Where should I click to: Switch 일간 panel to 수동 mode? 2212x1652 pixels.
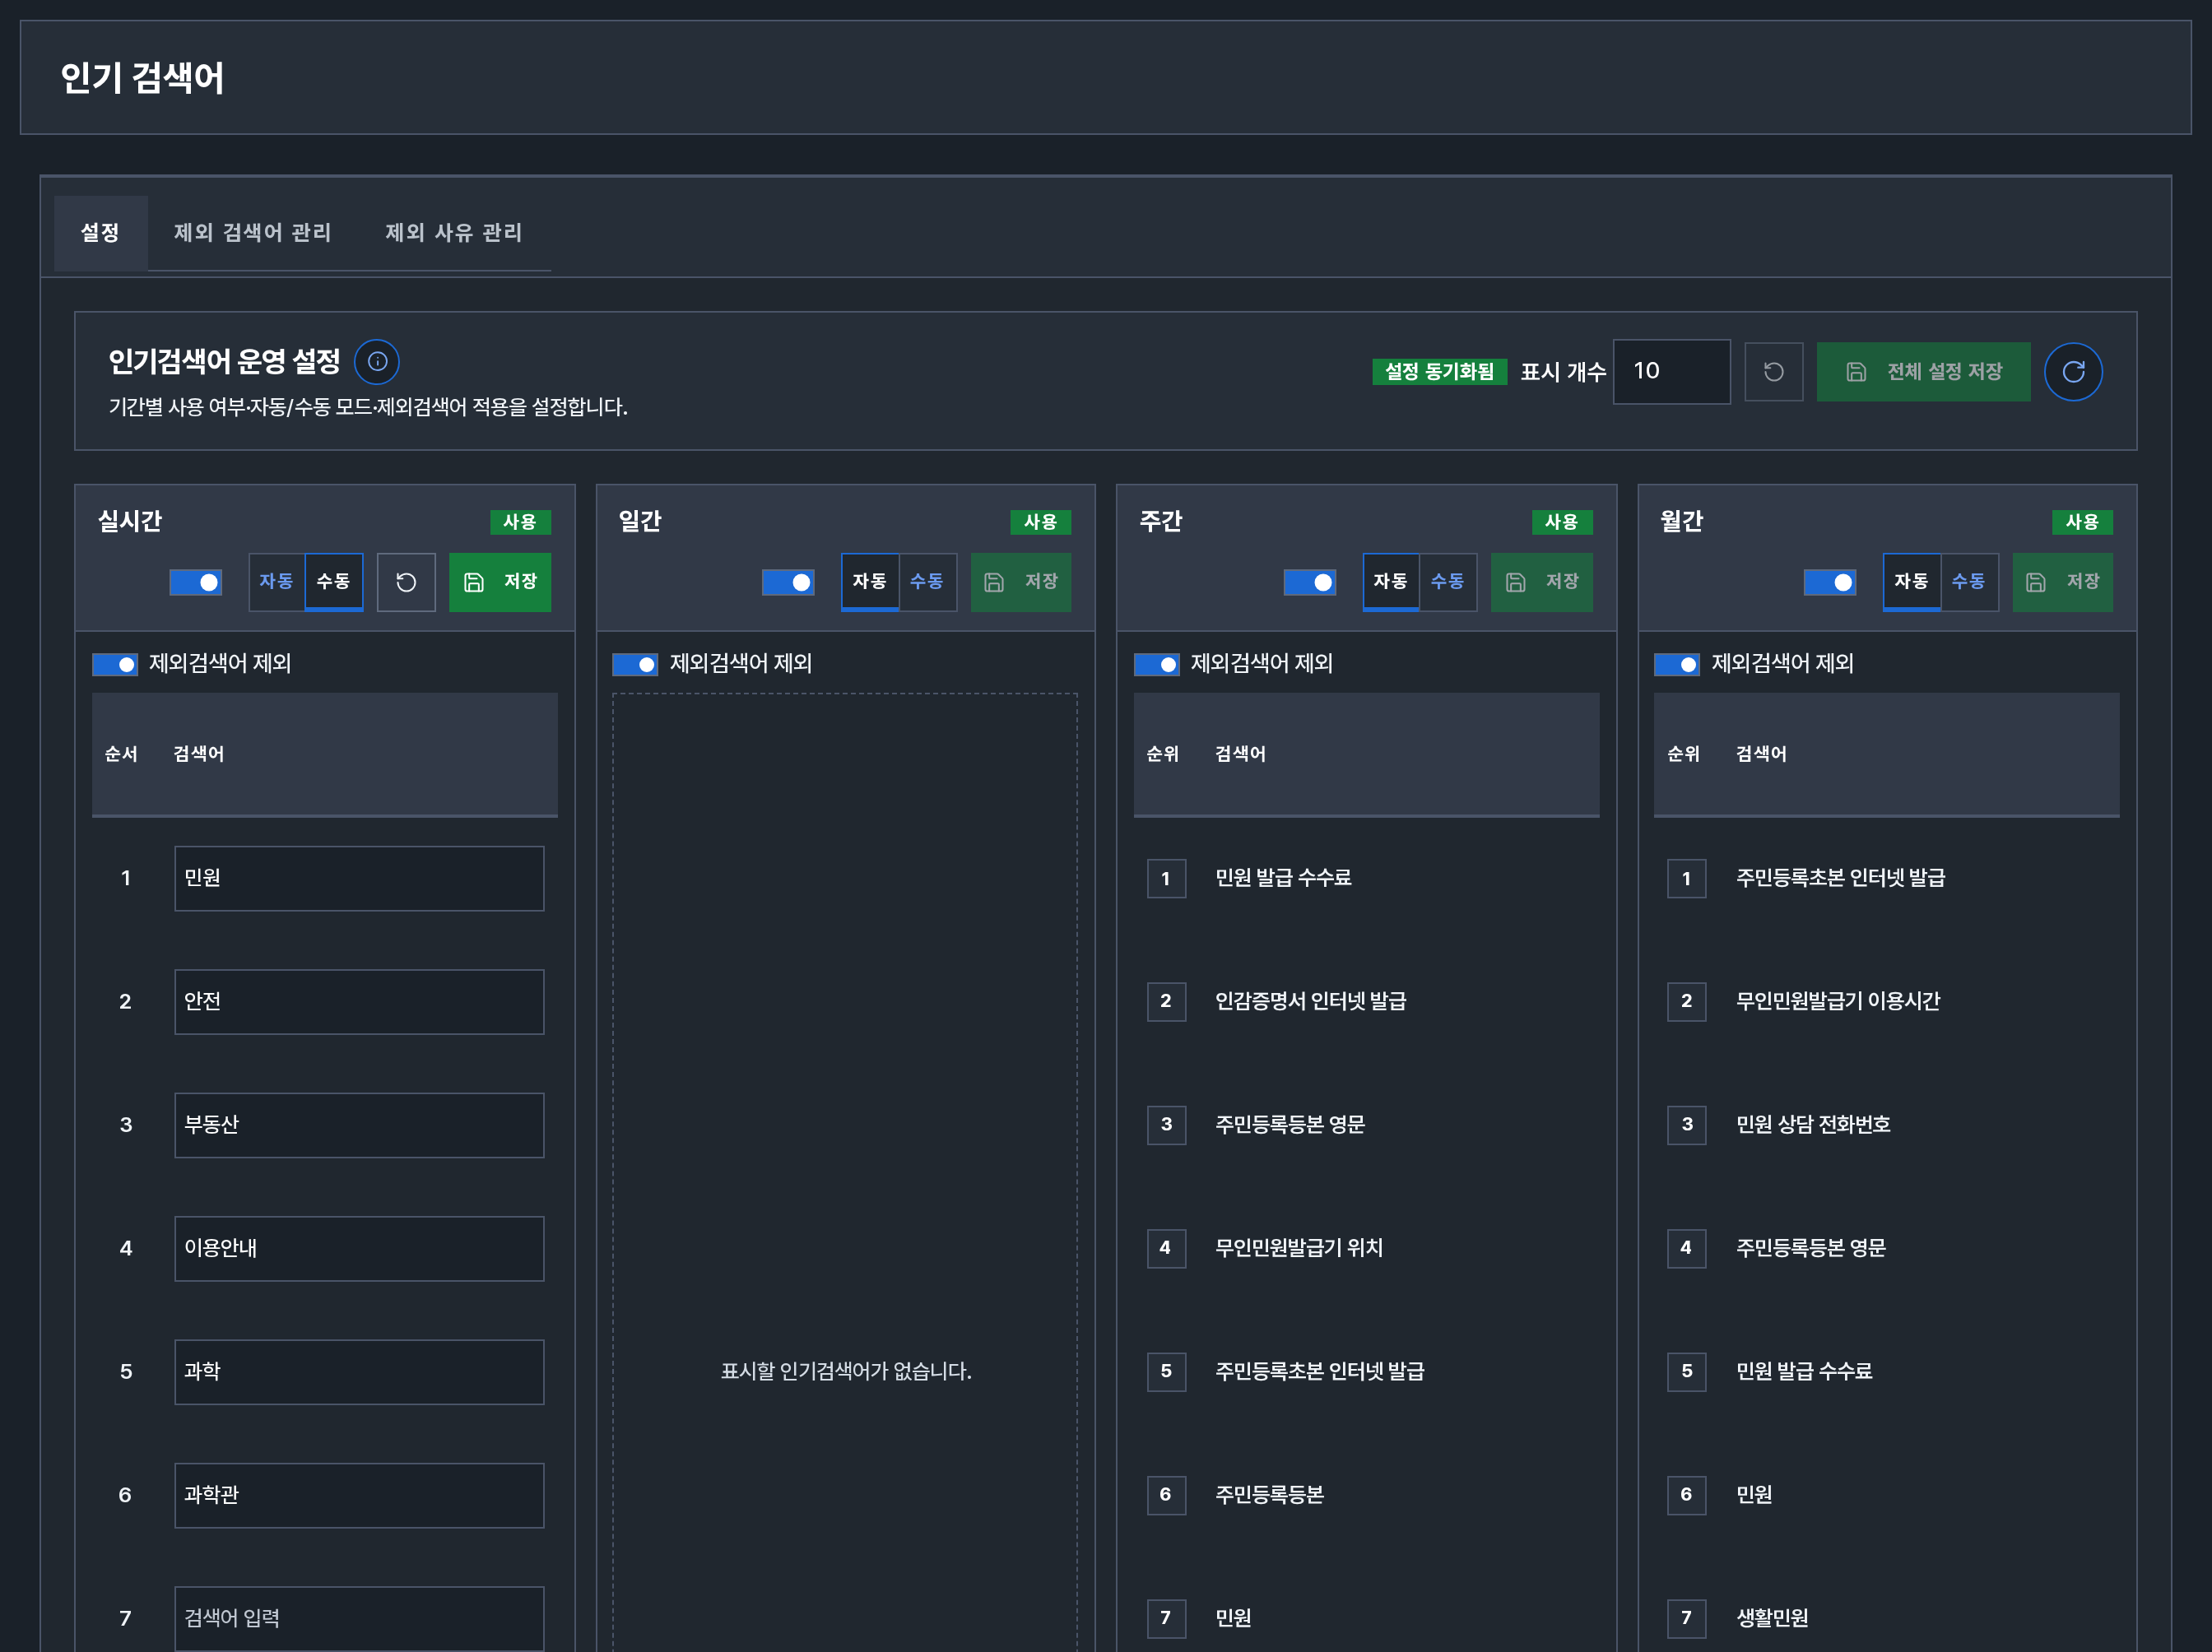click(x=927, y=582)
